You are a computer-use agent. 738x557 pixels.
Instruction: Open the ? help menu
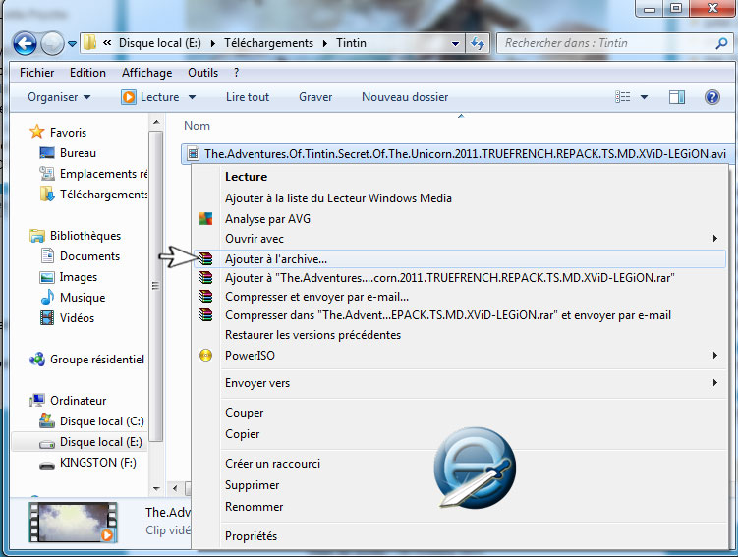pyautogui.click(x=236, y=73)
